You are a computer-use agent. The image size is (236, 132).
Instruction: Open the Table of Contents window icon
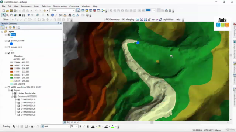pyautogui.click(x=83, y=11)
